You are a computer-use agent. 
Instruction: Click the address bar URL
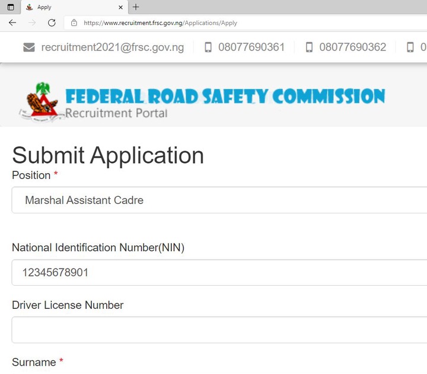click(x=160, y=23)
